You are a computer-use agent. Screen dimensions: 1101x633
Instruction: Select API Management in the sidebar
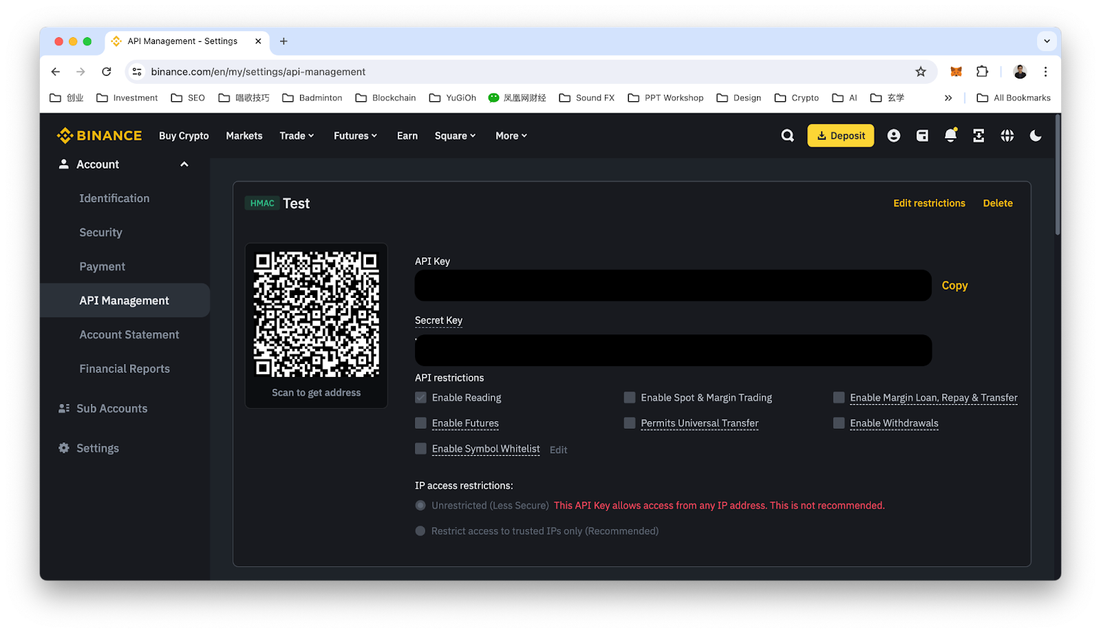(125, 301)
